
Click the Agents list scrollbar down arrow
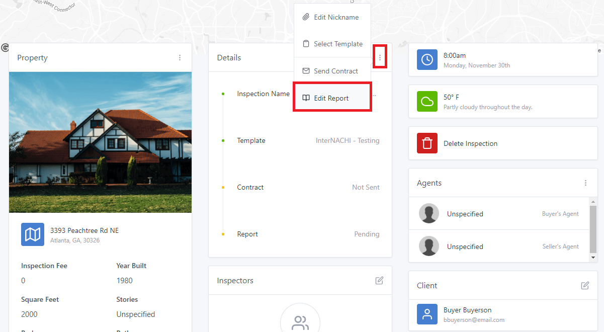pyautogui.click(x=593, y=257)
